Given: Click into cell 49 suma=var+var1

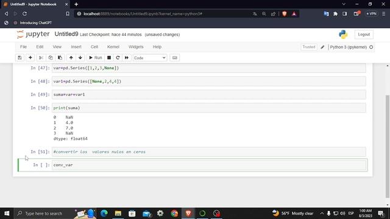Looking at the screenshot, I should pos(208,95).
